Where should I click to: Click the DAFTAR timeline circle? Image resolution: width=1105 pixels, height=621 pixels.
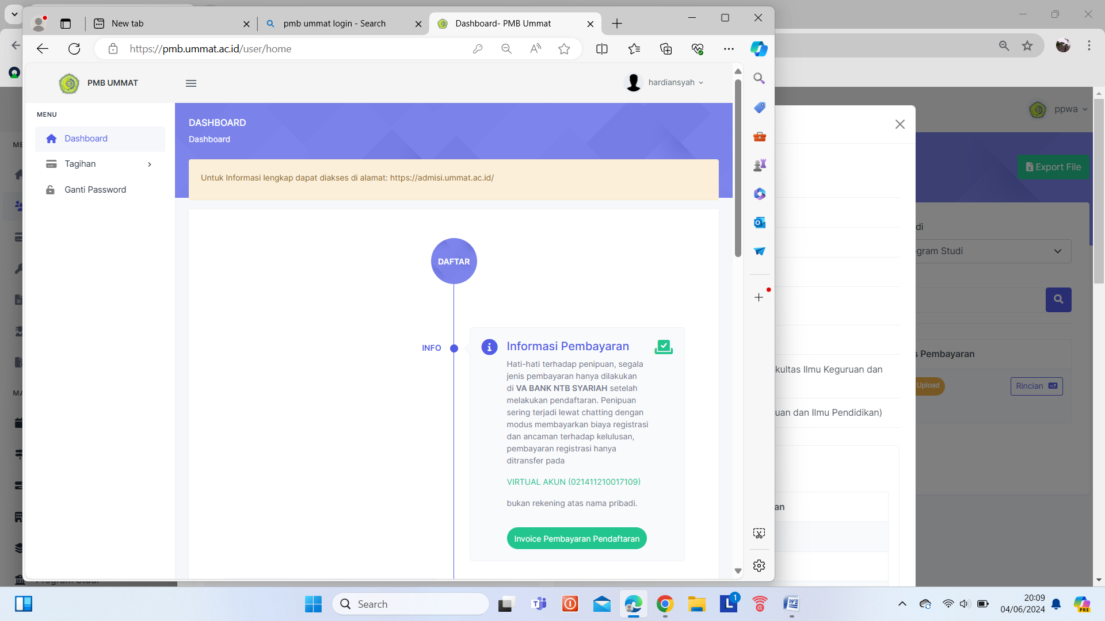[x=454, y=261]
